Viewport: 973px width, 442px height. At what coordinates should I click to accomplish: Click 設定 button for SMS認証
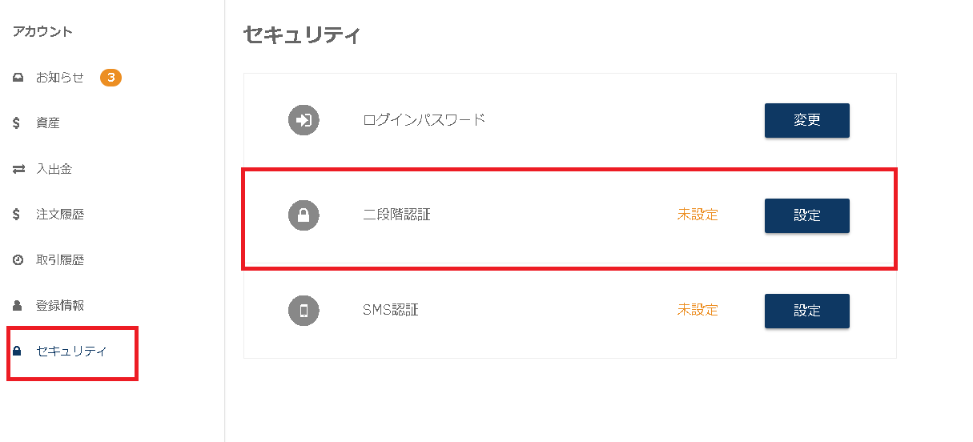pyautogui.click(x=807, y=311)
